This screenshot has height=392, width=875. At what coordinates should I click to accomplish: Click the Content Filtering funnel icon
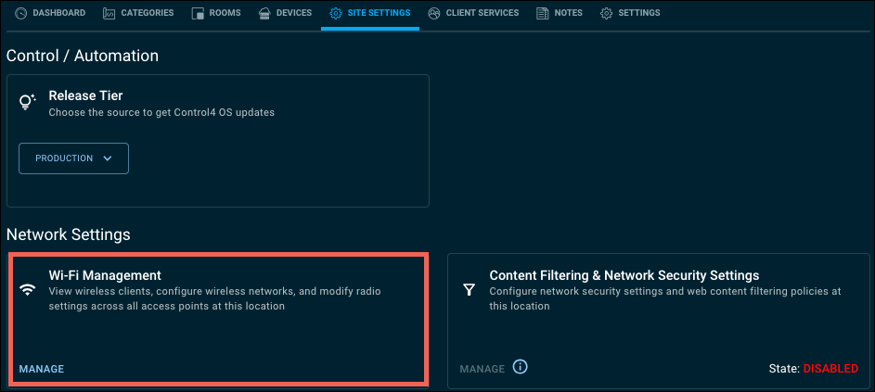[x=469, y=290]
